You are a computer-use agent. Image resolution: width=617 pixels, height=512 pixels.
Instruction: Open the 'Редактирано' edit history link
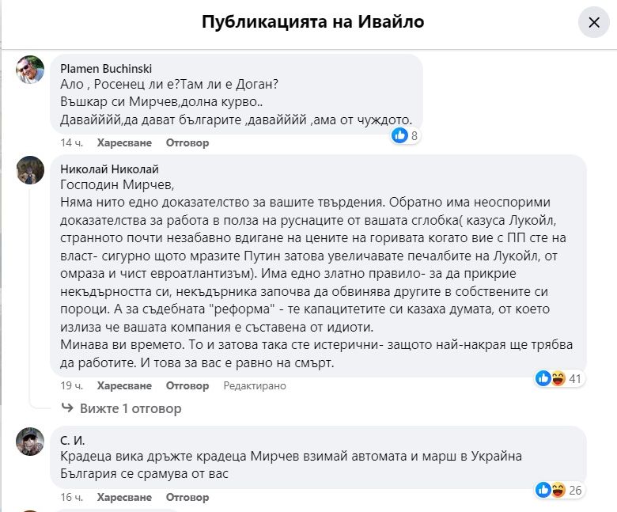coord(255,386)
